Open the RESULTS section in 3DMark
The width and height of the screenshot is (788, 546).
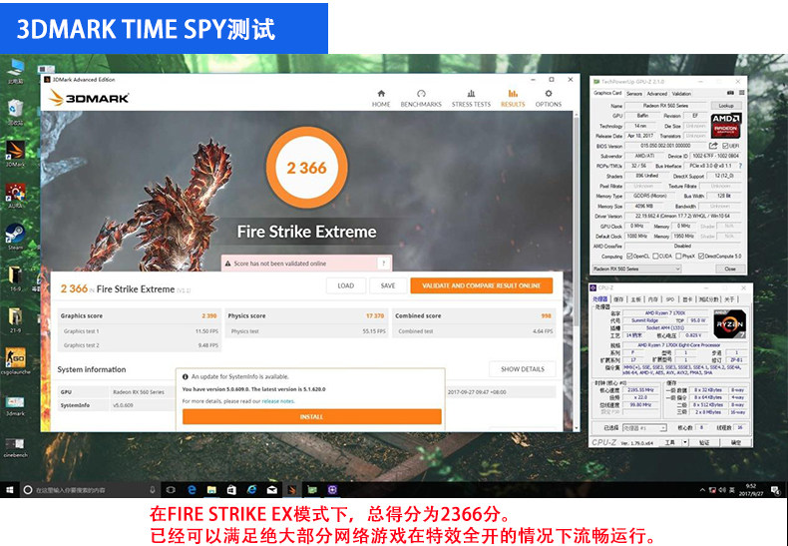tap(513, 98)
